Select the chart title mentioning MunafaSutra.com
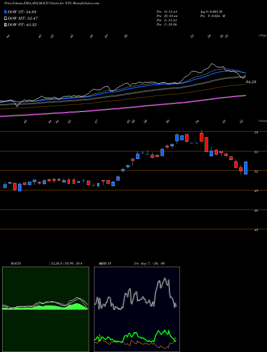The width and height of the screenshot is (267, 352). click(x=52, y=3)
